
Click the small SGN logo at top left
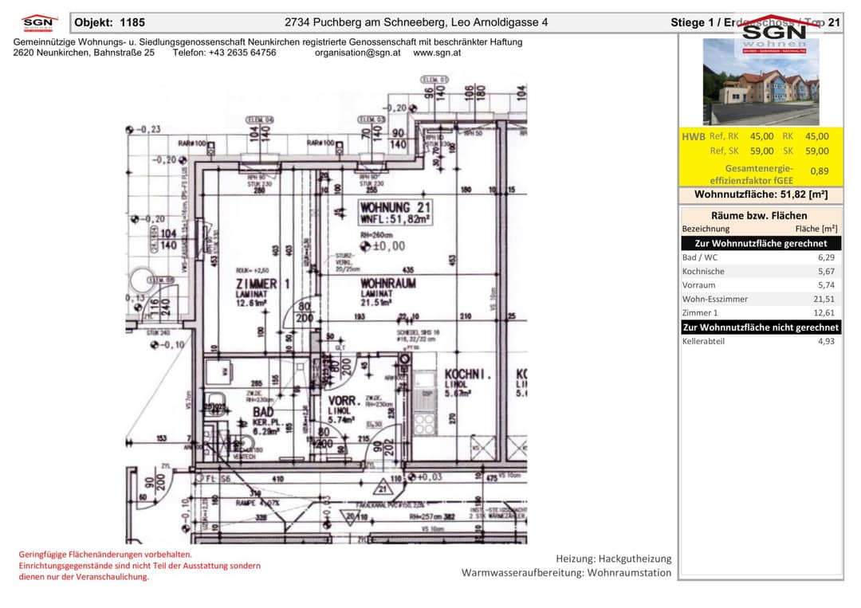click(38, 23)
